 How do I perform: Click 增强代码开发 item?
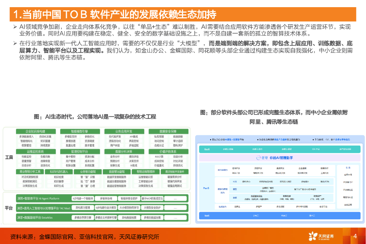click(x=174, y=181)
